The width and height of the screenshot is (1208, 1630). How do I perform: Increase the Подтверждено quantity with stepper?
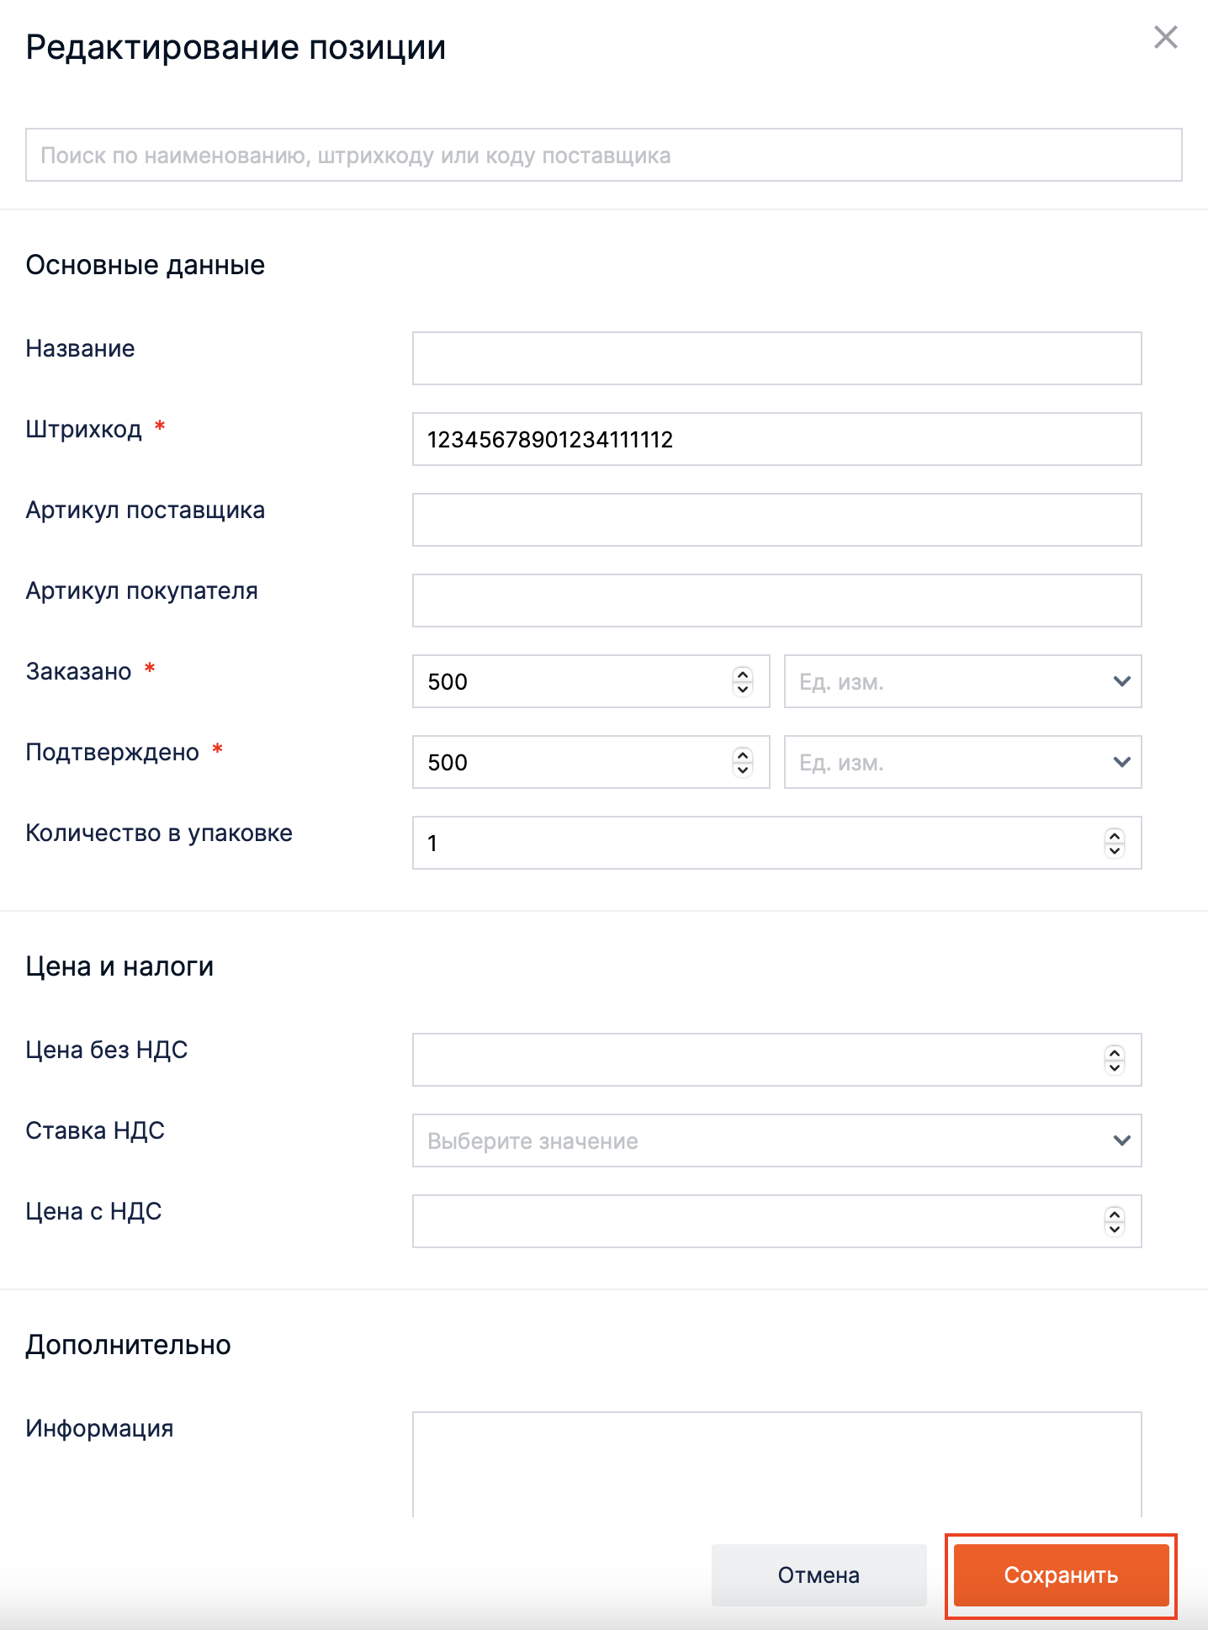click(x=743, y=755)
